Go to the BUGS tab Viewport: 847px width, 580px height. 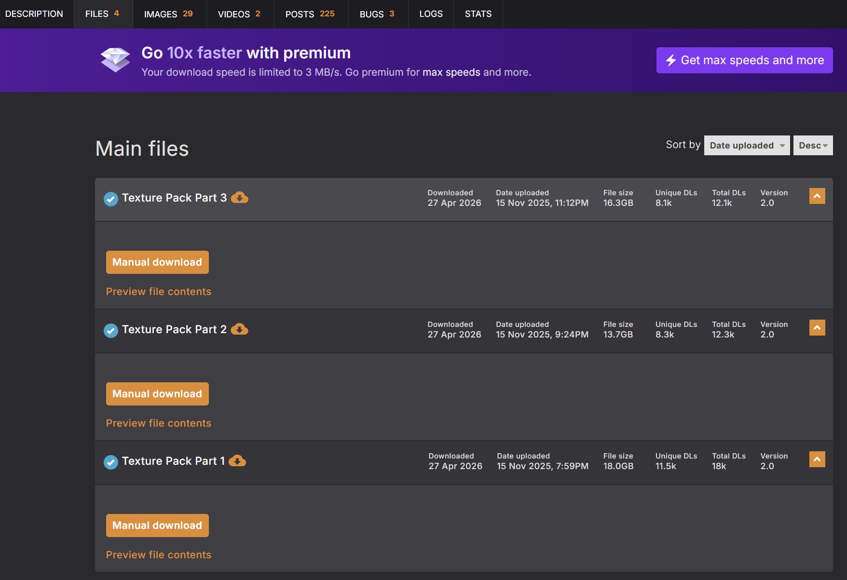378,14
